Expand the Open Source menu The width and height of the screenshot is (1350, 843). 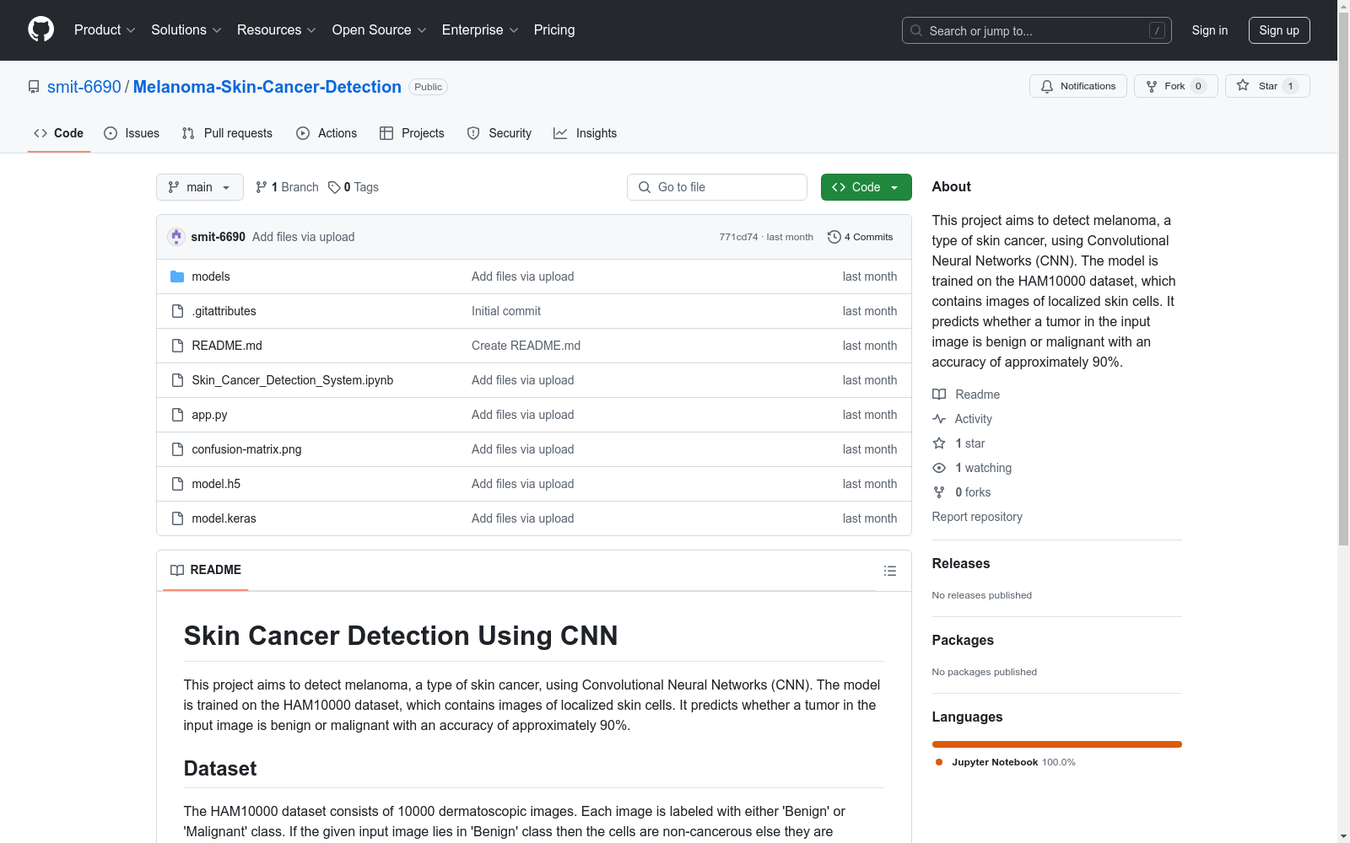379,30
